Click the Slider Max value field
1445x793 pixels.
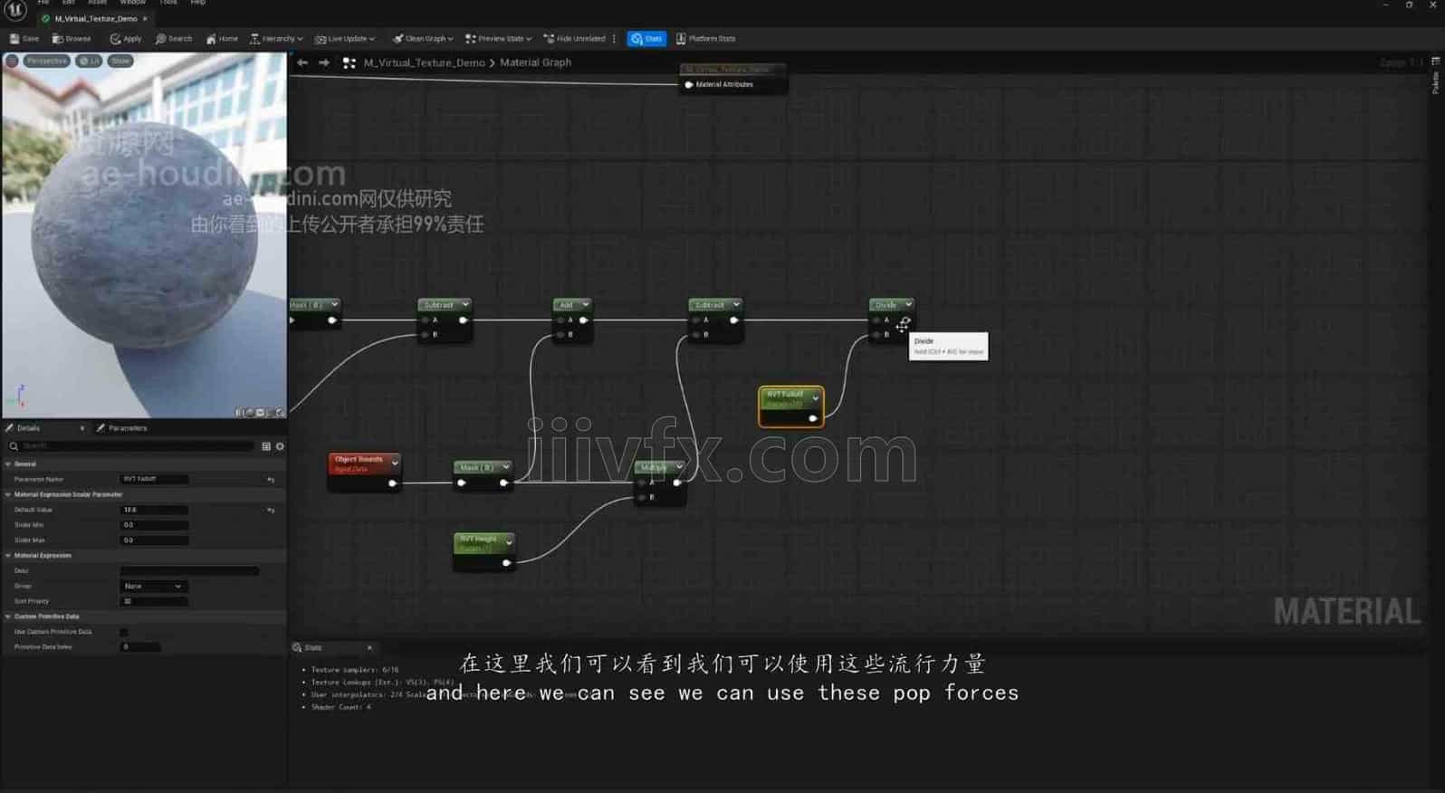pyautogui.click(x=155, y=540)
